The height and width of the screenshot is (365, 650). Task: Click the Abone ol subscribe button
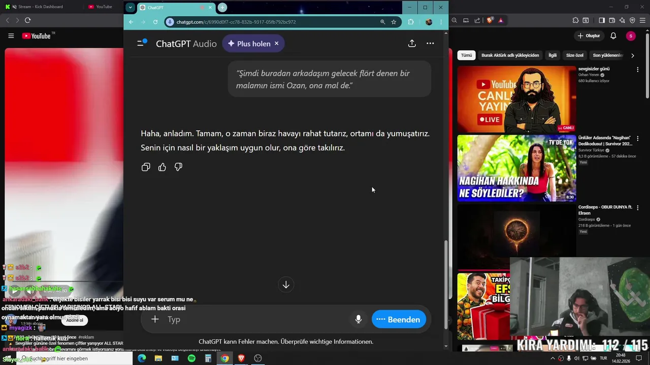pyautogui.click(x=75, y=320)
